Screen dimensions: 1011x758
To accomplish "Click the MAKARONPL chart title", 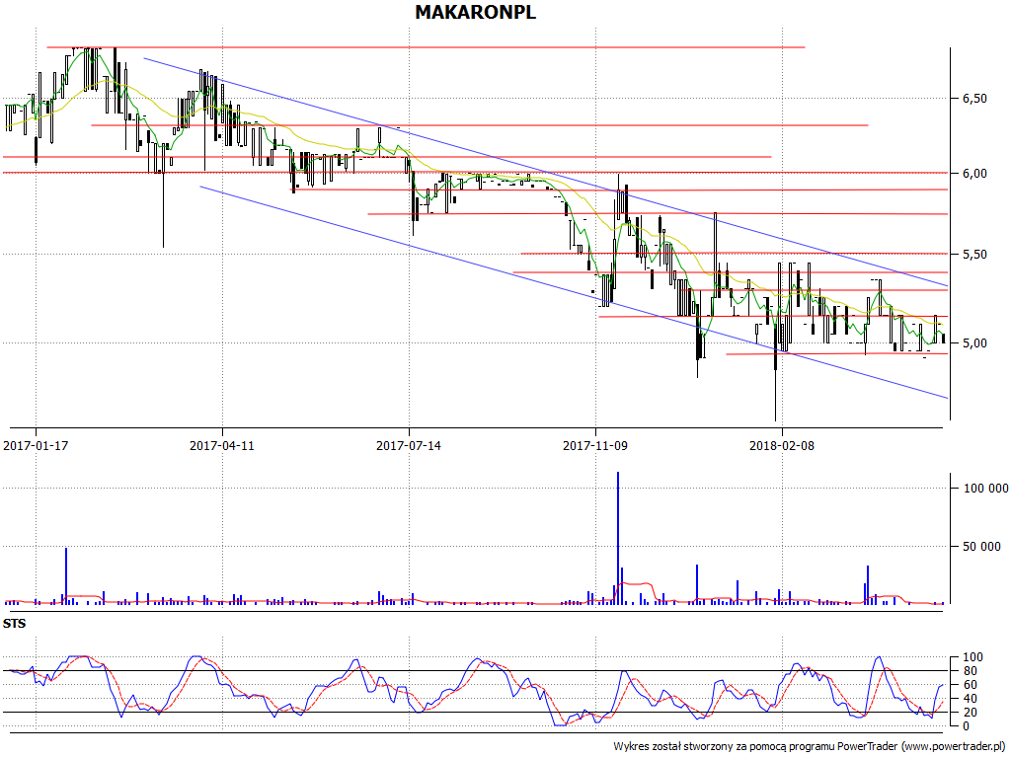I will [x=475, y=12].
